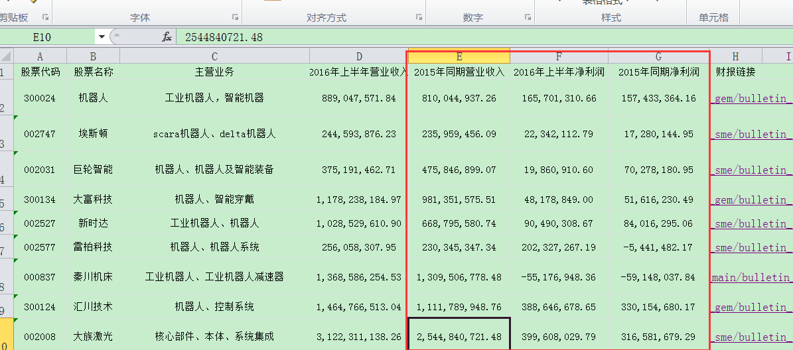Select column C header
Image resolution: width=793 pixels, height=350 pixels.
coord(214,56)
